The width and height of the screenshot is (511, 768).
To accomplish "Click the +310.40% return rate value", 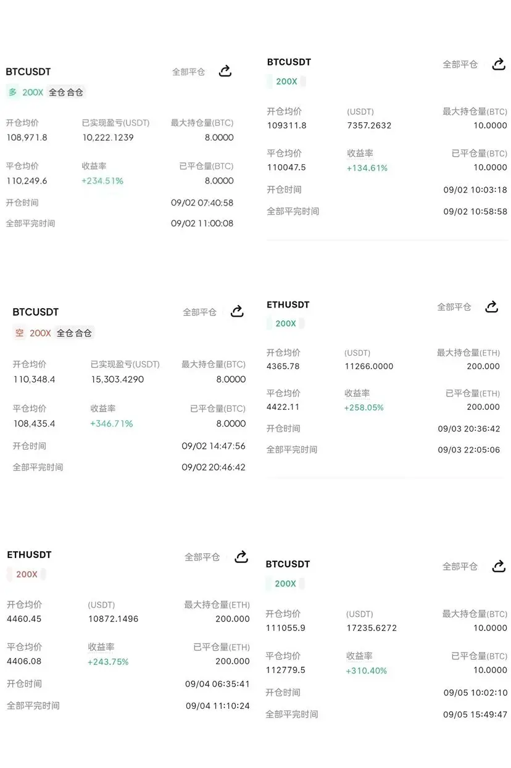I will pos(367,670).
